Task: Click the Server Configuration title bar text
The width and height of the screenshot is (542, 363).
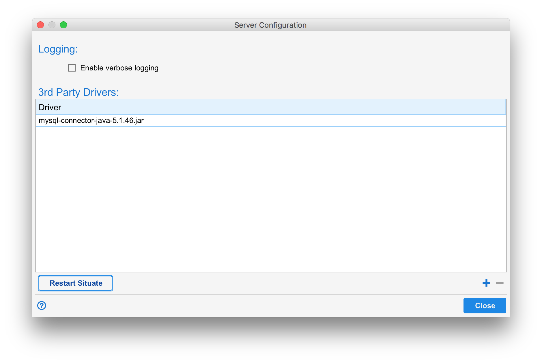Action: 270,25
